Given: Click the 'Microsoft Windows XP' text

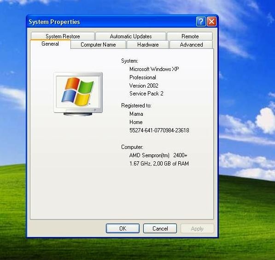Looking at the screenshot, I should tap(154, 69).
